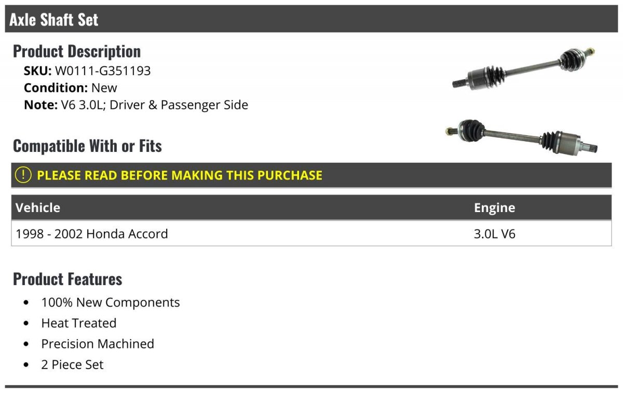This screenshot has height=393, width=623.
Task: Select the SKU number W0111-G351193
Action: pyautogui.click(x=103, y=71)
